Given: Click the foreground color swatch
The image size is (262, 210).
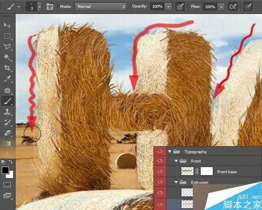Looking at the screenshot, I should point(5,170).
